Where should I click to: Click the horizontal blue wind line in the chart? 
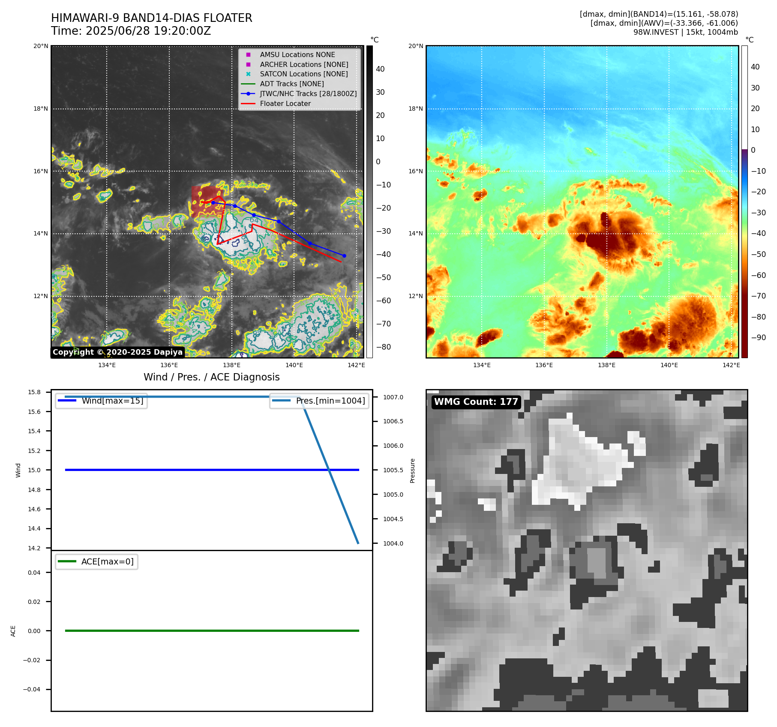click(x=212, y=470)
